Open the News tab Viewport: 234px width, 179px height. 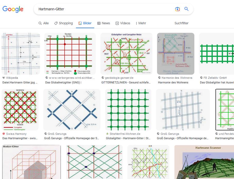tap(103, 23)
